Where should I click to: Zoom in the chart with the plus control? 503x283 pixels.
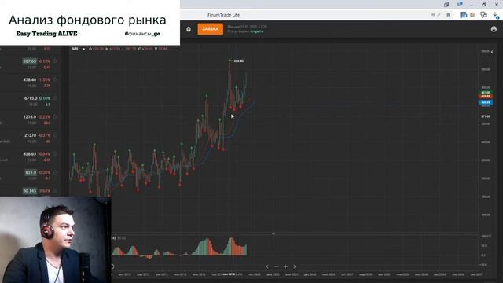[x=285, y=266]
